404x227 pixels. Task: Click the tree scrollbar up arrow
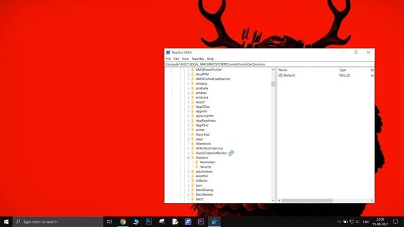(273, 69)
